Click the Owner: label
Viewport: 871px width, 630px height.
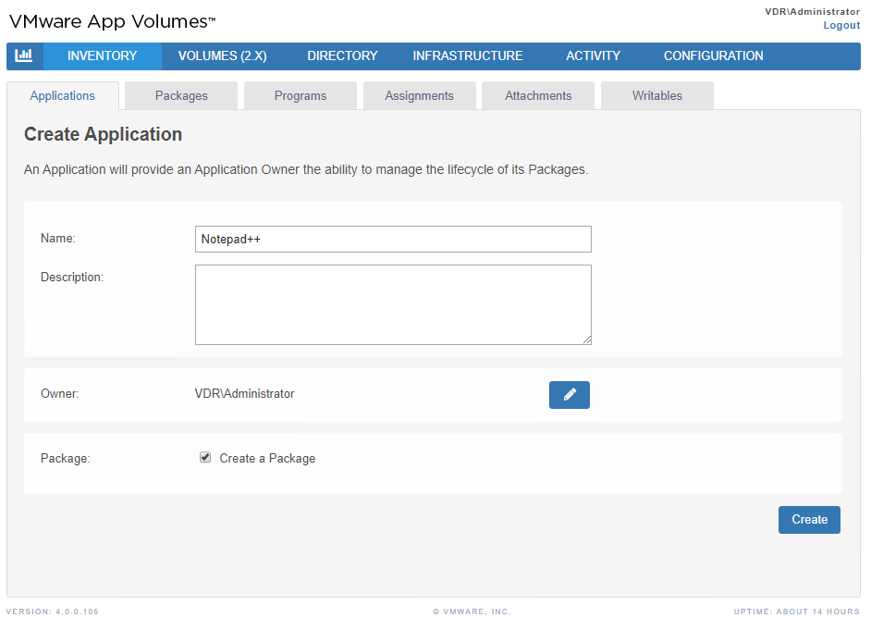pyautogui.click(x=59, y=394)
